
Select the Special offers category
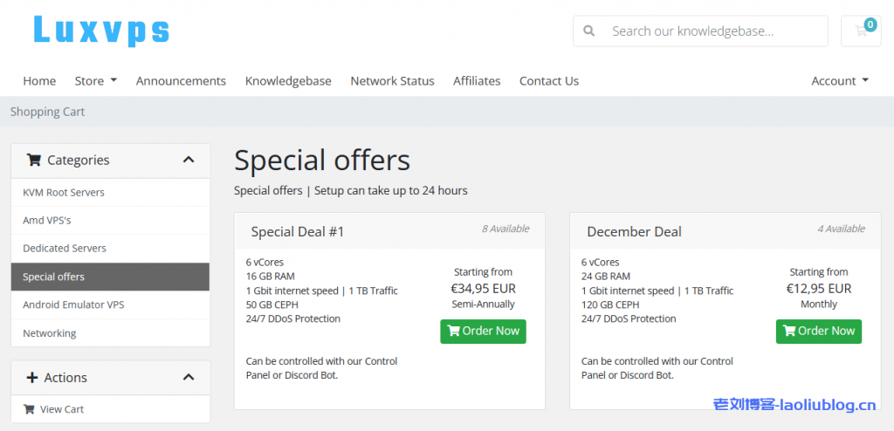tap(110, 277)
